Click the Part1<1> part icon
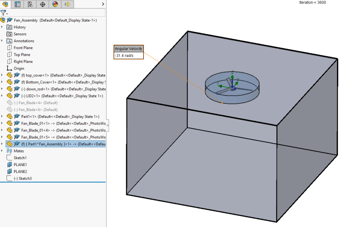Image resolution: width=342 pixels, height=227 pixels. (9, 117)
